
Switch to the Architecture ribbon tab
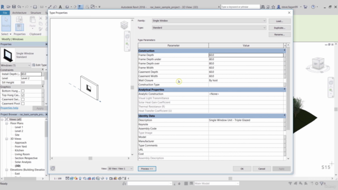pyautogui.click(x=19, y=13)
